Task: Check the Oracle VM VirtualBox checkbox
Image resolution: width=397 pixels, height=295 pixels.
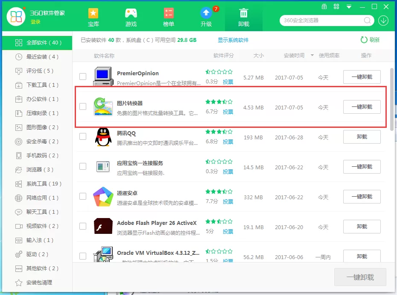Action: click(x=83, y=256)
